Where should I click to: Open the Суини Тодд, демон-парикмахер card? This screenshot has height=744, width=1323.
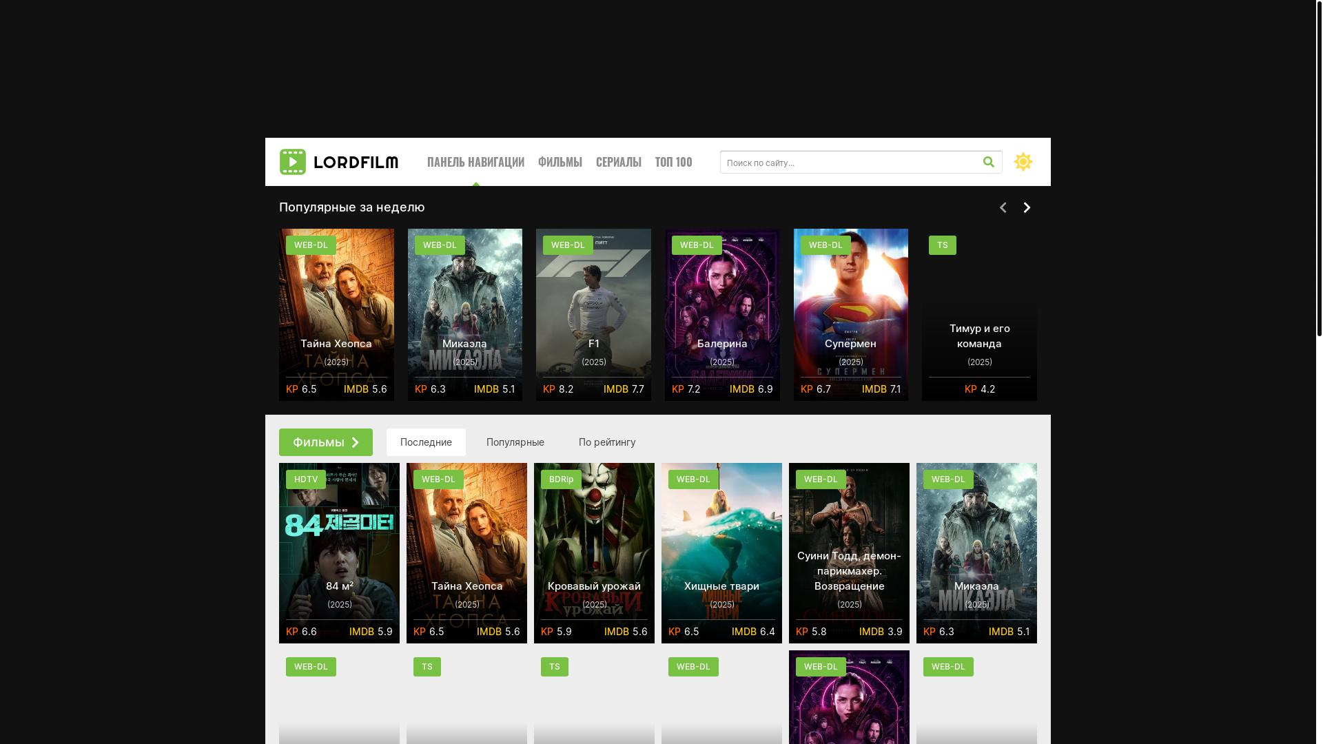(849, 553)
